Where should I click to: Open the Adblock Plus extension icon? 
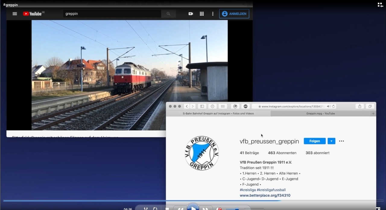pos(245,106)
